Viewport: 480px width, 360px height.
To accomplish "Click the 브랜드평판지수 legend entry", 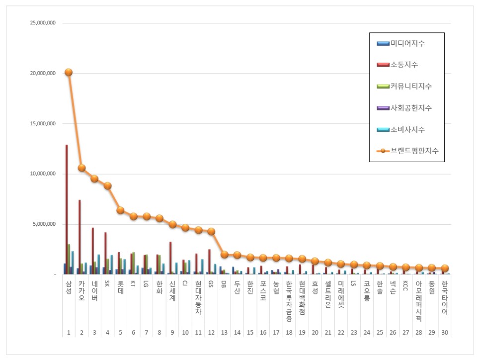I will click(x=407, y=151).
